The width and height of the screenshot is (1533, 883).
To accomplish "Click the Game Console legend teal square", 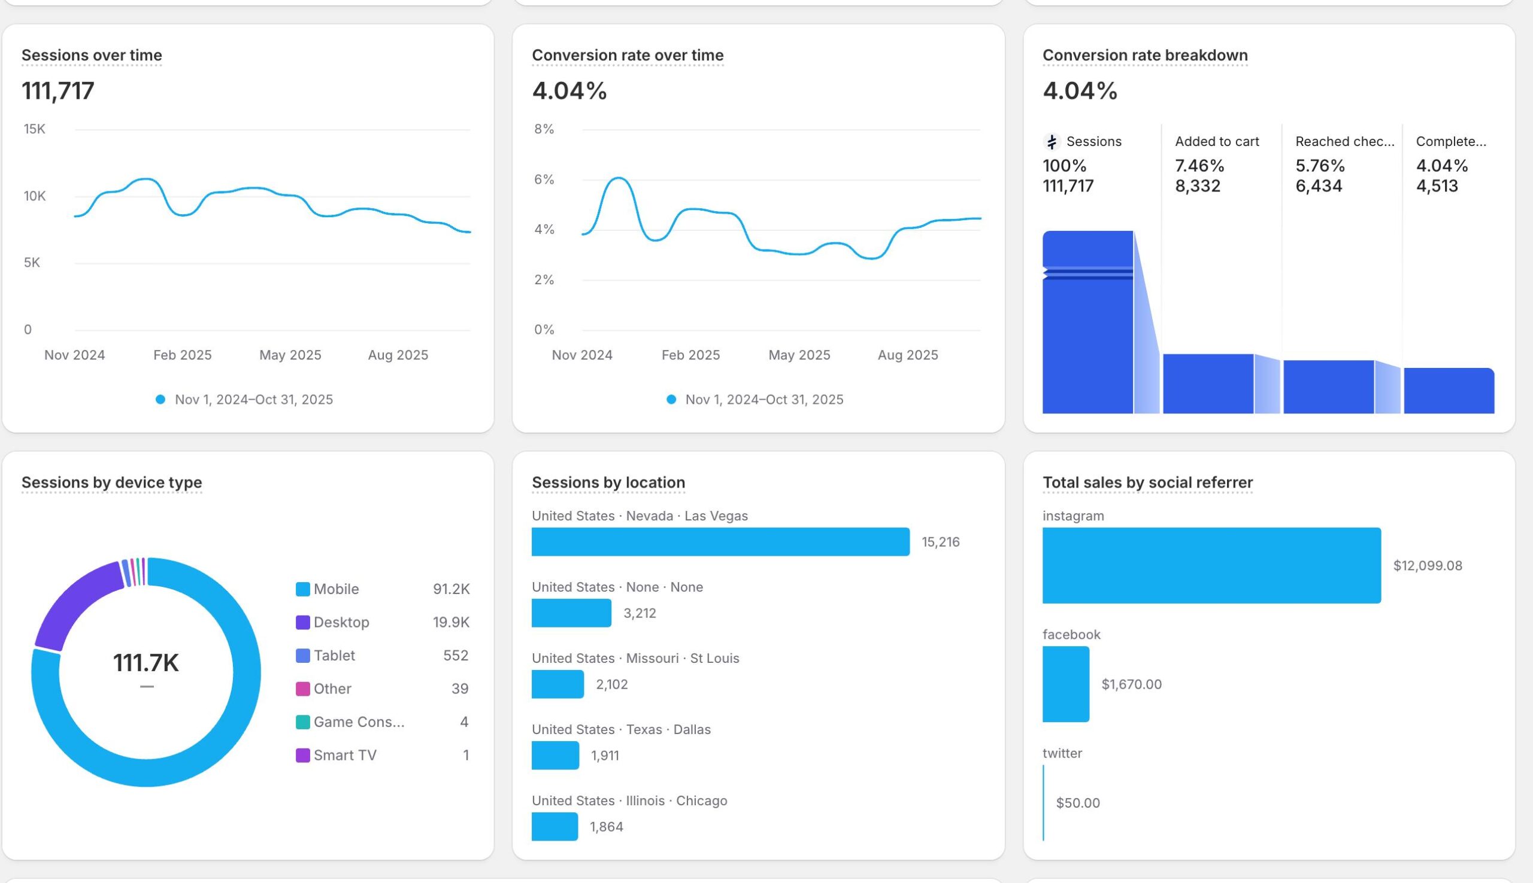I will (x=302, y=721).
